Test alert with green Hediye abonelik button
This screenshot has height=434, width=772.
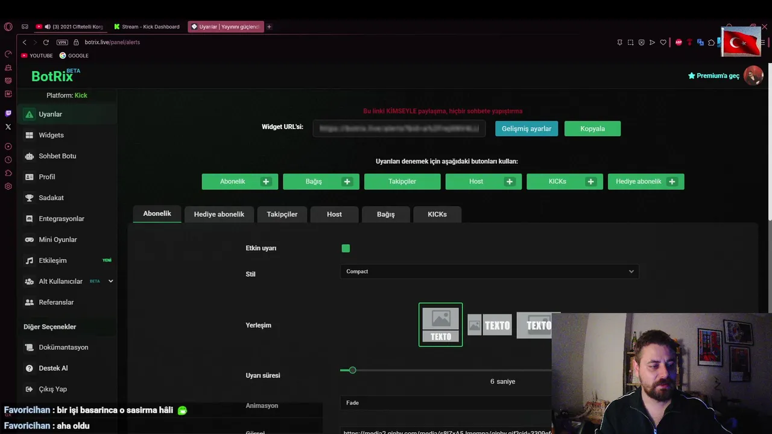tap(646, 181)
